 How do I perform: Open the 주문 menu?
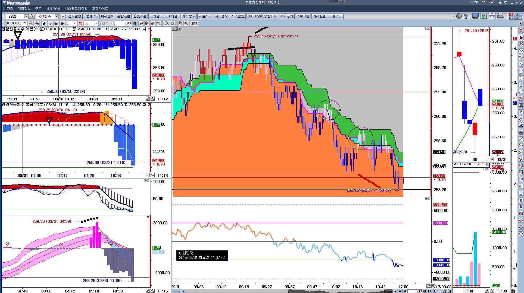click(38, 9)
